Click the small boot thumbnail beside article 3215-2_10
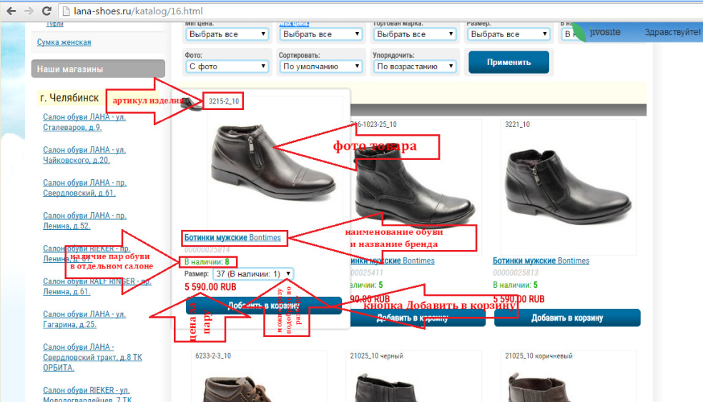Screen dimensions: 703x402 point(192,104)
